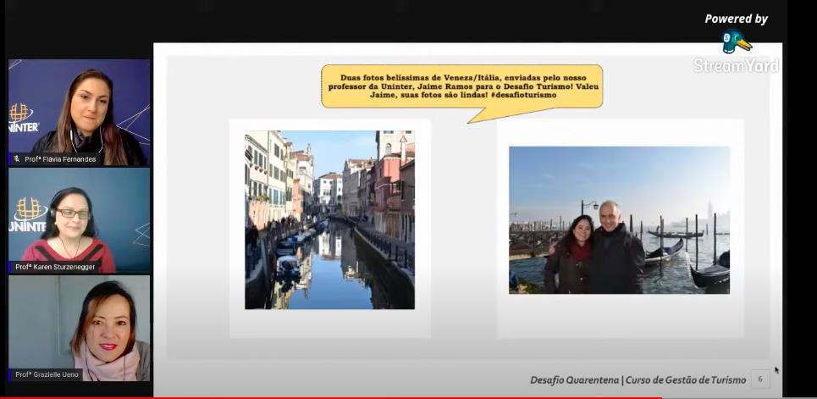The width and height of the screenshot is (817, 399).
Task: Click the Desafio Quarentena footer text
Action: tap(574, 380)
